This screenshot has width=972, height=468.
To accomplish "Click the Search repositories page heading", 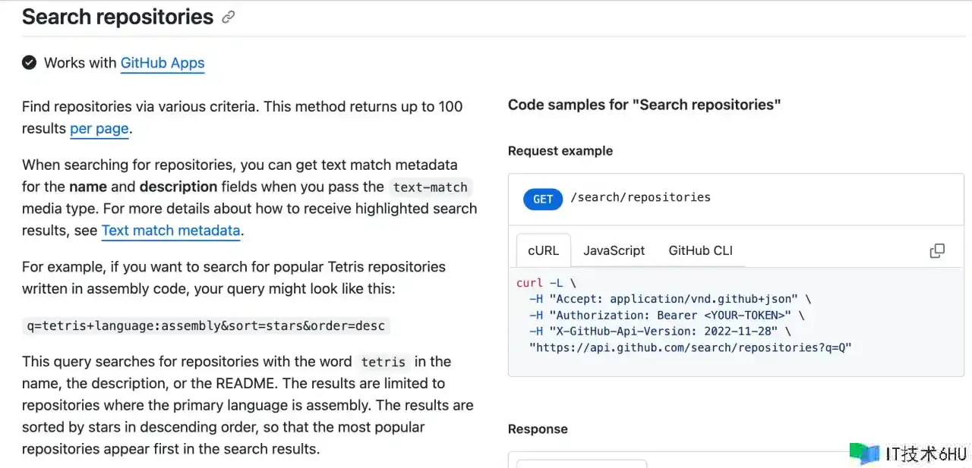I will (x=118, y=17).
